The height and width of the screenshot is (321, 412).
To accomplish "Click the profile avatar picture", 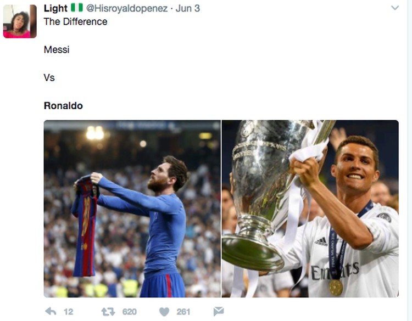I will 20,21.
